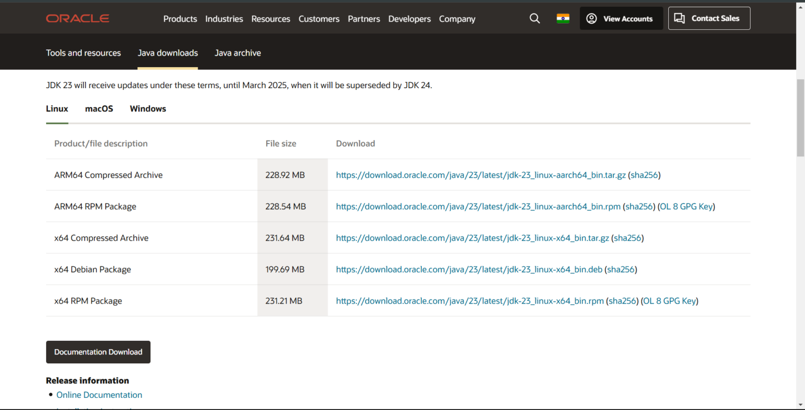805x410 pixels.
Task: Click the Documentation Download button
Action: [98, 352]
